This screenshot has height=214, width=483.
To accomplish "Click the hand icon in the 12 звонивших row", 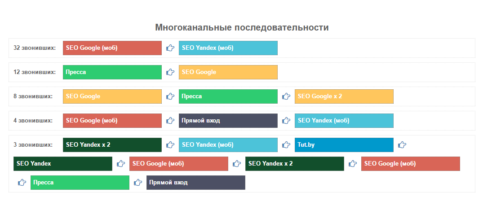I will tap(170, 72).
